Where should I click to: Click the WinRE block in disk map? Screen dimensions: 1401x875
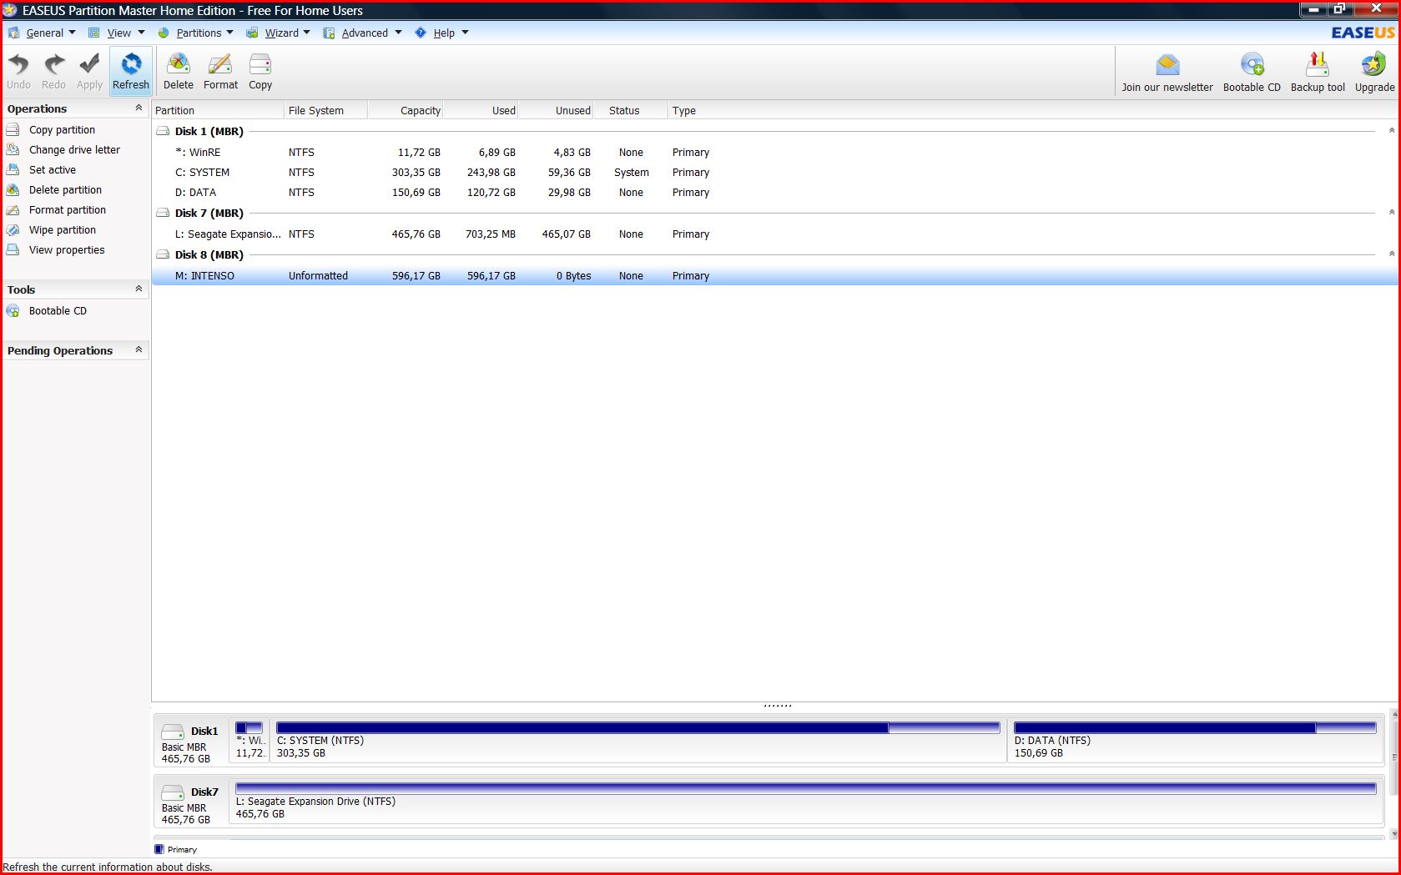coord(249,740)
